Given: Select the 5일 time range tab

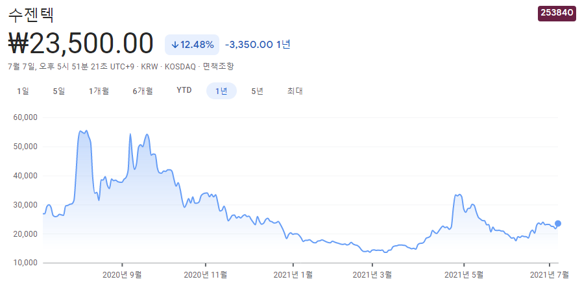Looking at the screenshot, I should [x=58, y=91].
